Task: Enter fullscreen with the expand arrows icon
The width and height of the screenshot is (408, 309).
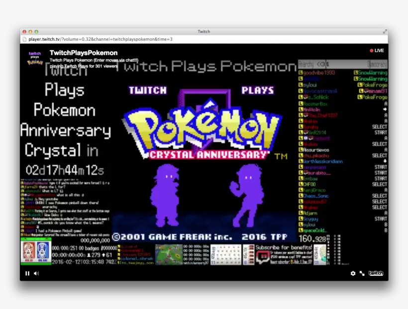Action: [363, 273]
